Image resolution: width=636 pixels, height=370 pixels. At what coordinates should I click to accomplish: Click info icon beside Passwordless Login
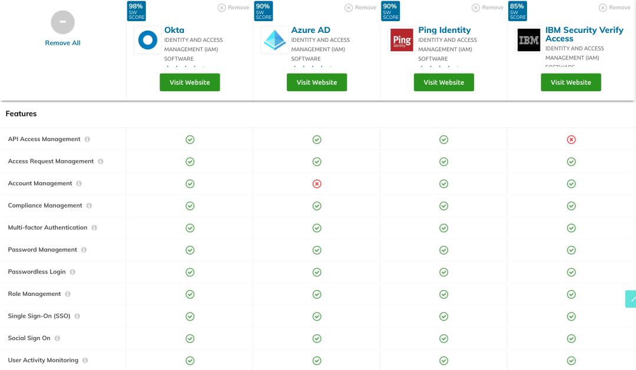tap(72, 272)
